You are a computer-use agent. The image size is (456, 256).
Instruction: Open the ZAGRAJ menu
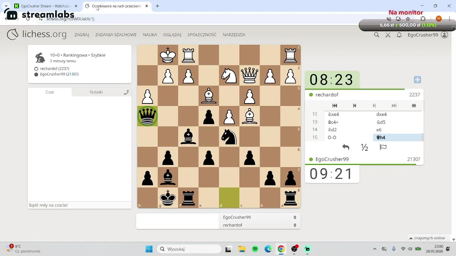[82, 35]
